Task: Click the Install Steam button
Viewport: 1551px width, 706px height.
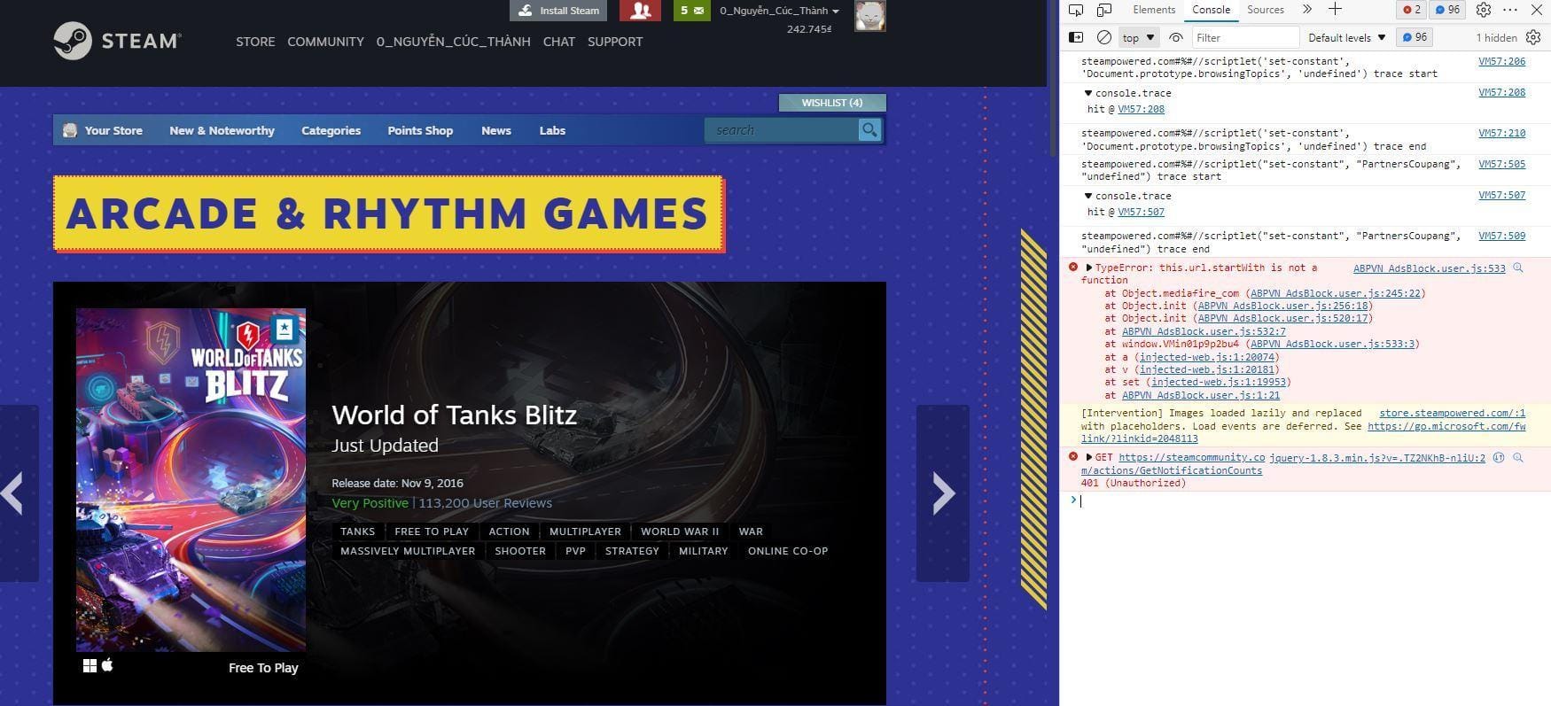Action: [559, 11]
